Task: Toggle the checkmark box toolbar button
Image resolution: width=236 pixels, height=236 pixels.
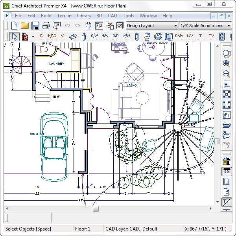Action: click(120, 26)
